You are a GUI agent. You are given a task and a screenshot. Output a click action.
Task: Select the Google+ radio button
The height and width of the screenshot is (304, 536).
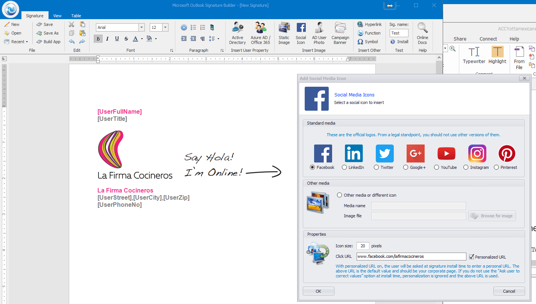click(x=405, y=167)
